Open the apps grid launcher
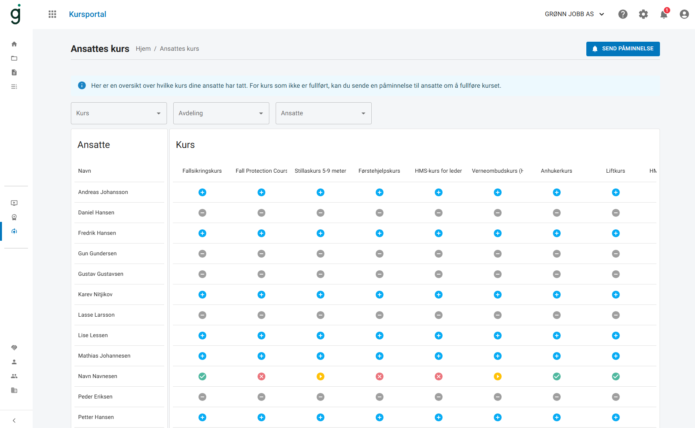Viewport: 695px width, 428px height. 52,14
